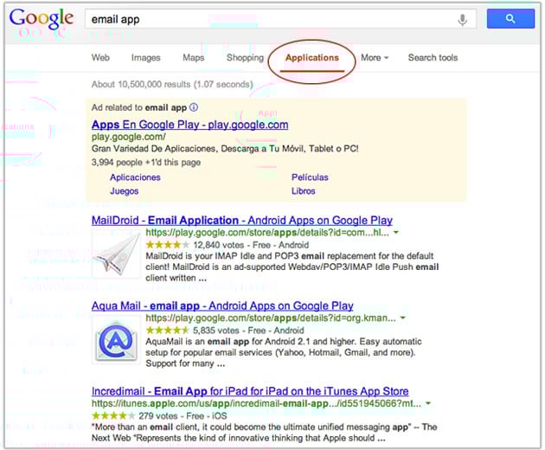Switch to the Shopping tab

click(245, 58)
